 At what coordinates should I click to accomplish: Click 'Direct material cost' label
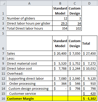tap(29, 63)
